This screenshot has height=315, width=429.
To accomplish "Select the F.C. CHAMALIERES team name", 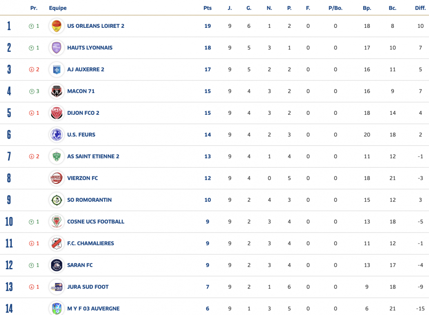I will tap(90, 244).
